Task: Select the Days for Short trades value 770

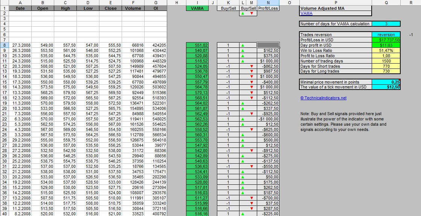Action: (386, 66)
